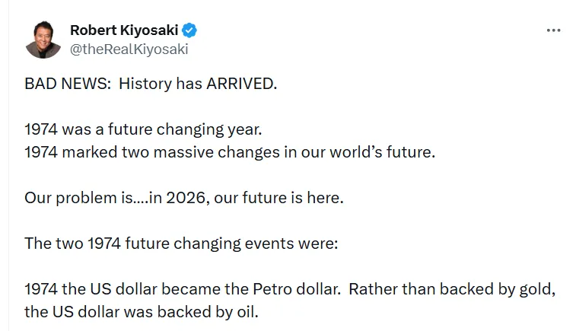Click the phrase "world's future"
The image size is (576, 331).
pos(387,151)
